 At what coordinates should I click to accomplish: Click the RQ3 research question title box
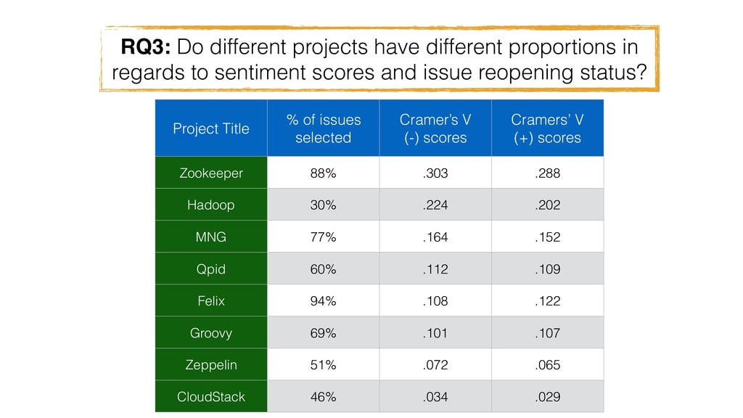tap(379, 59)
